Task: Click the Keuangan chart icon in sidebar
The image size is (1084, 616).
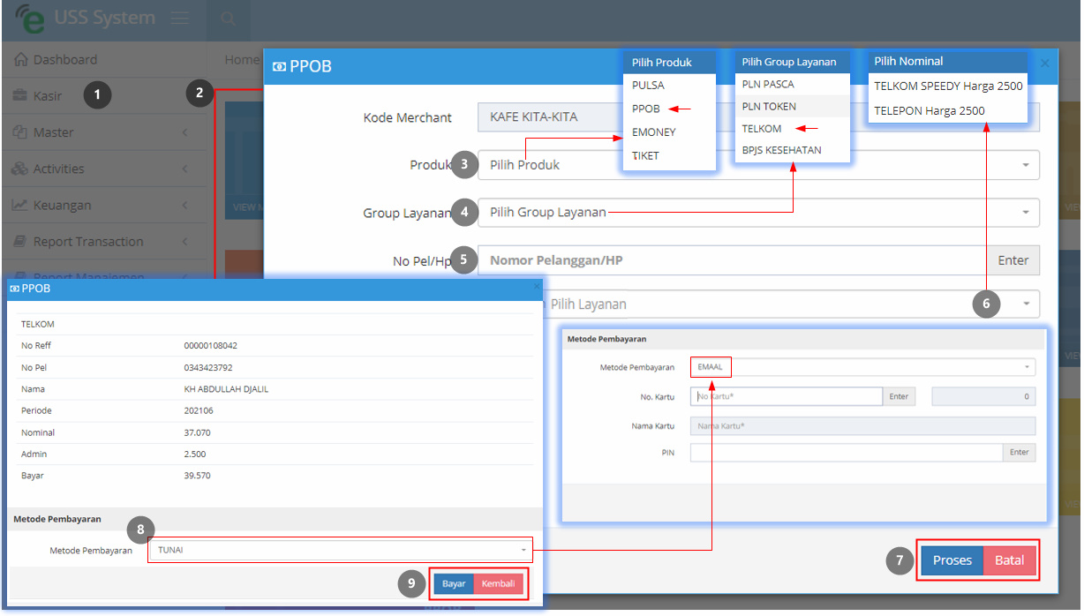Action: (x=20, y=205)
